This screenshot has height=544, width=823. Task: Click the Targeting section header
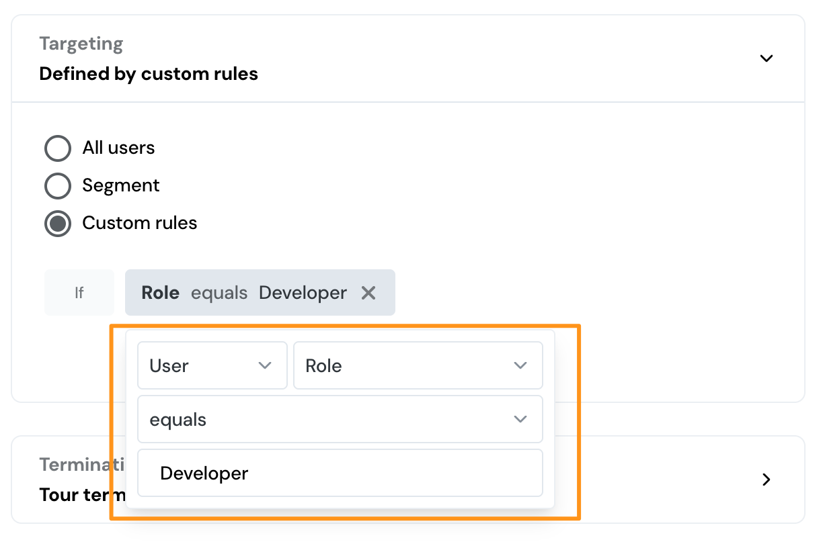pos(81,43)
